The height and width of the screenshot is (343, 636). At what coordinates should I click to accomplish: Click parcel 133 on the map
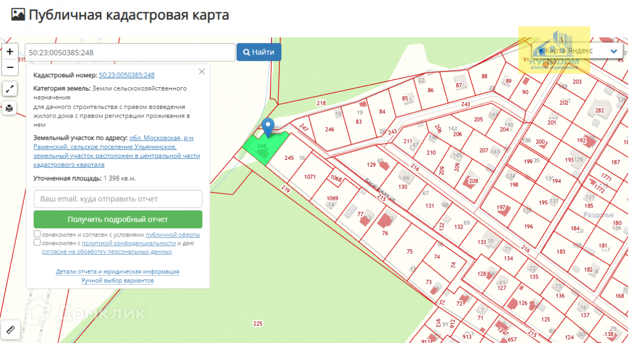coord(482,242)
